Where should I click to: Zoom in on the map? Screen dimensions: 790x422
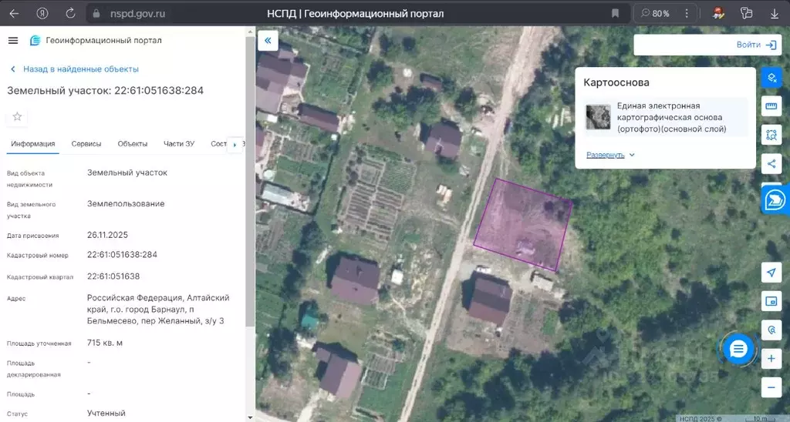(771, 359)
